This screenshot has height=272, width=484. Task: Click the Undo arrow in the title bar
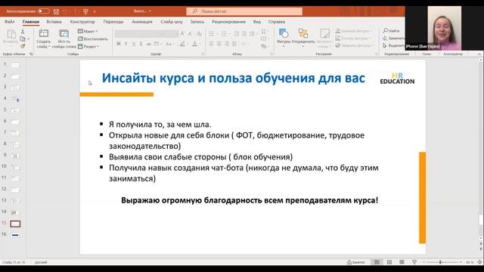click(x=65, y=11)
